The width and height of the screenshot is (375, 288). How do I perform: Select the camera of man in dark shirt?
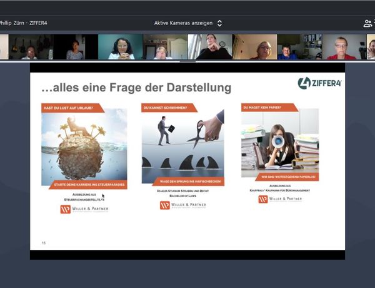(210, 47)
